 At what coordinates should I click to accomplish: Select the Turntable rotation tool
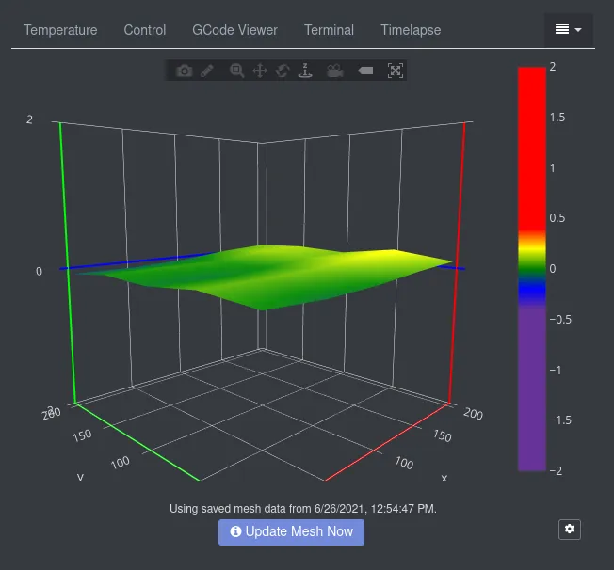[304, 71]
